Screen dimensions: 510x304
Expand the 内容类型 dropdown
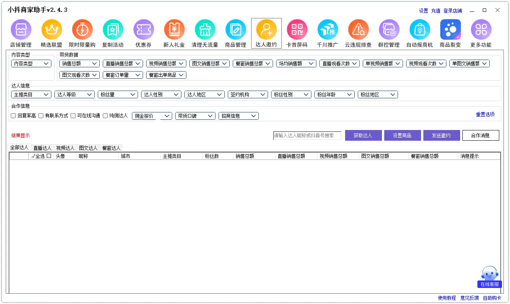coord(31,64)
